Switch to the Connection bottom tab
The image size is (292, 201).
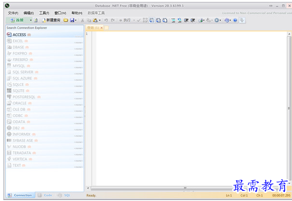click(20, 195)
